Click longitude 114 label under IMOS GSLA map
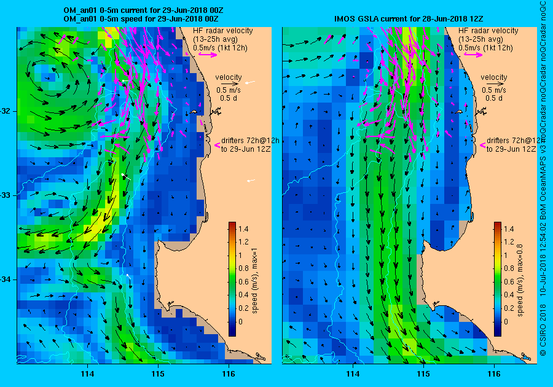The height and width of the screenshot is (387, 553). (353, 374)
